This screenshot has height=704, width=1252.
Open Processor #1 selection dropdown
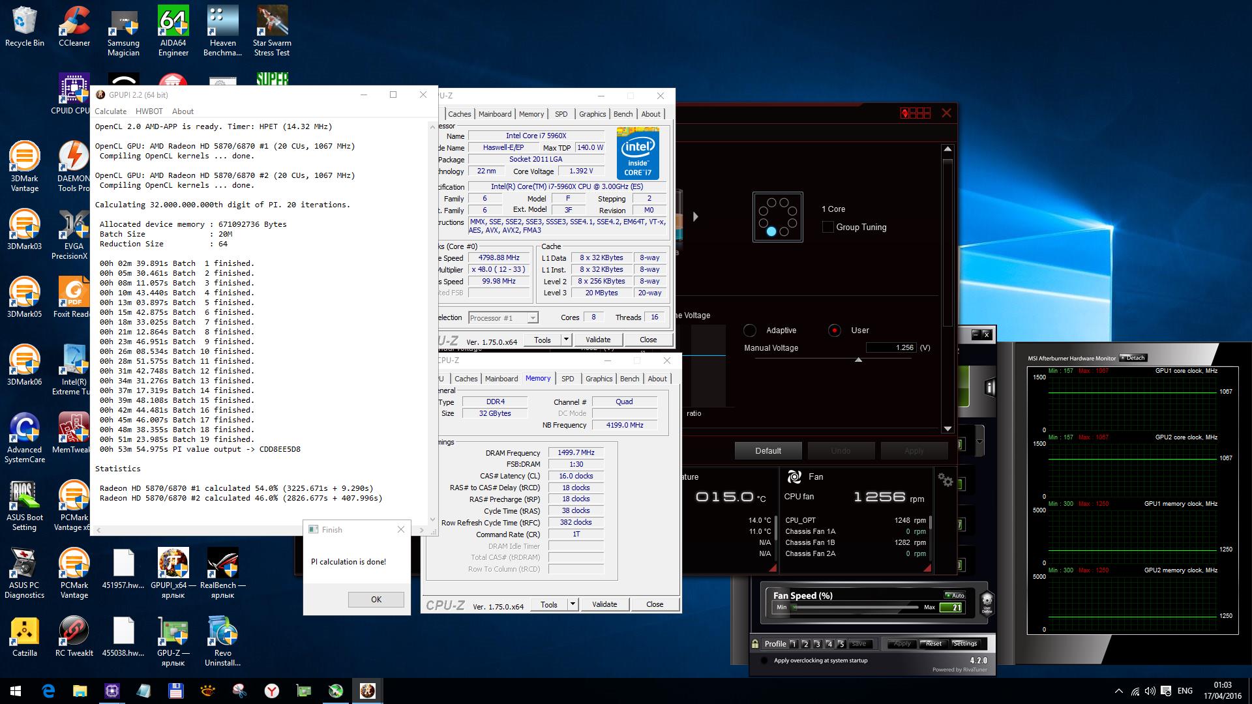tap(503, 318)
